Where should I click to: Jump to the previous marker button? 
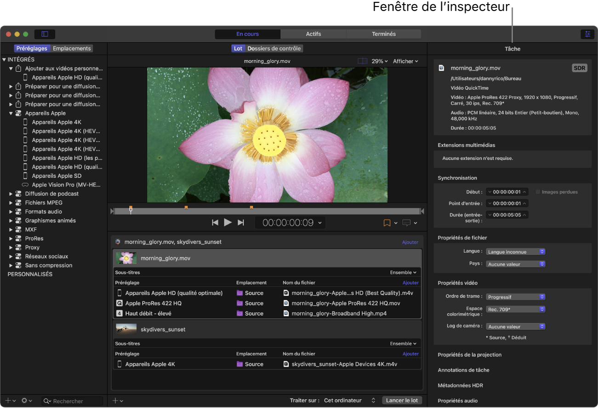coord(215,222)
